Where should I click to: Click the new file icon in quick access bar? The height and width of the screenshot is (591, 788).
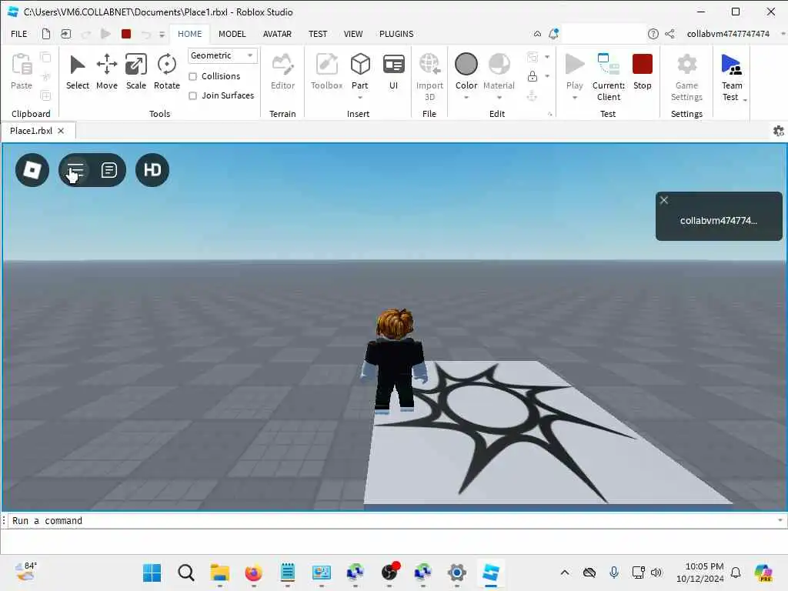(45, 34)
